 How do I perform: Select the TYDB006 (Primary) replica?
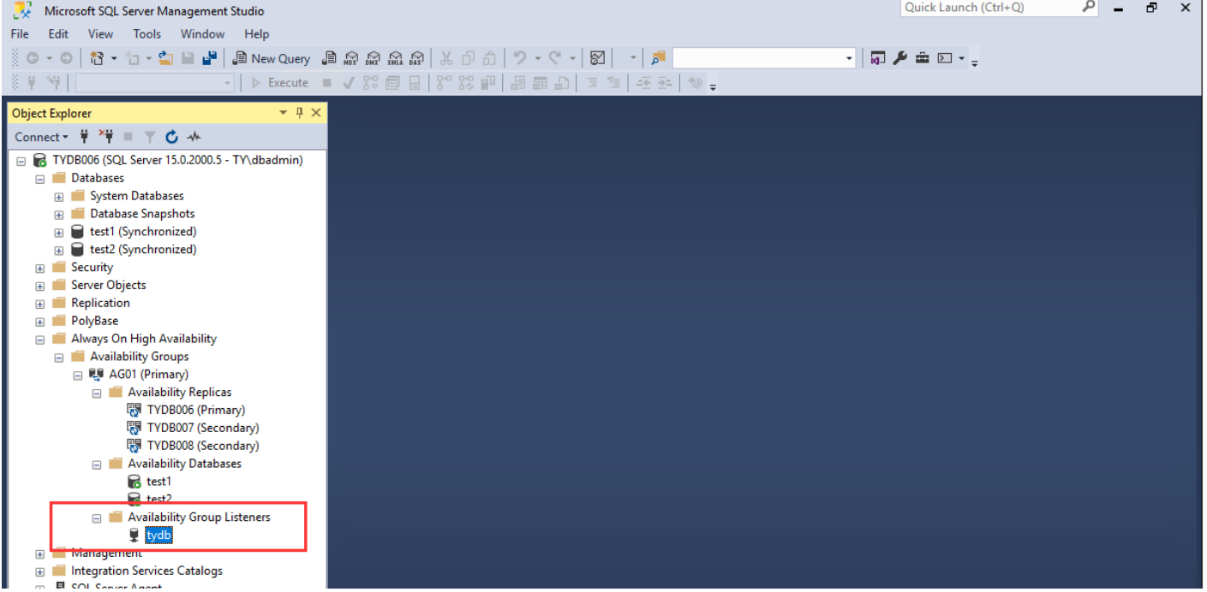195,410
